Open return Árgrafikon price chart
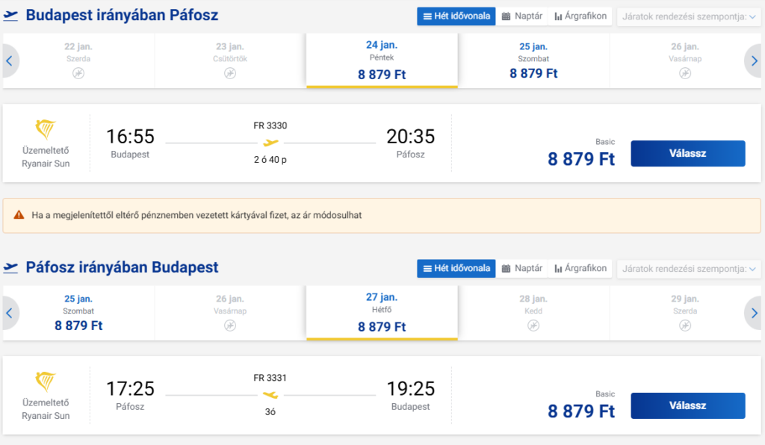 (580, 269)
